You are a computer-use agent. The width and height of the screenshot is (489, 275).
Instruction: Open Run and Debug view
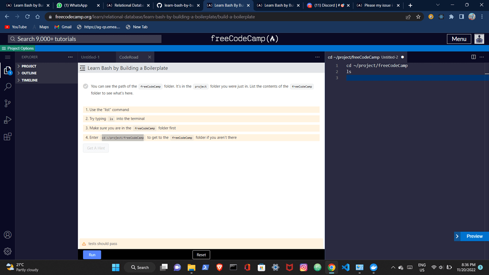[x=8, y=120]
